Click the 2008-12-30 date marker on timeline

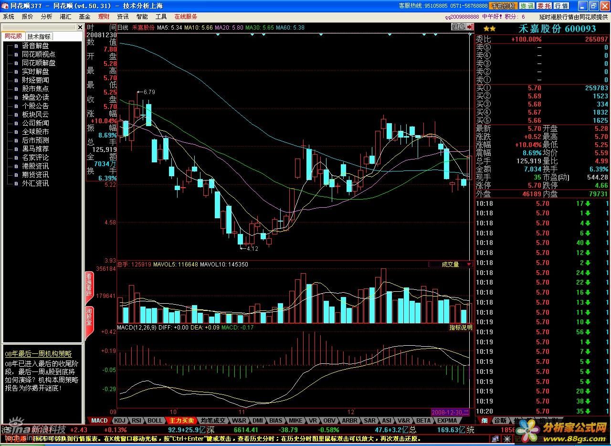pos(451,412)
